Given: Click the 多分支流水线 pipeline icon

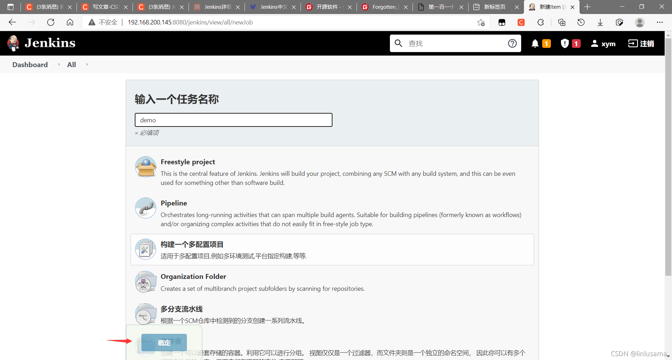Looking at the screenshot, I should point(145,314).
